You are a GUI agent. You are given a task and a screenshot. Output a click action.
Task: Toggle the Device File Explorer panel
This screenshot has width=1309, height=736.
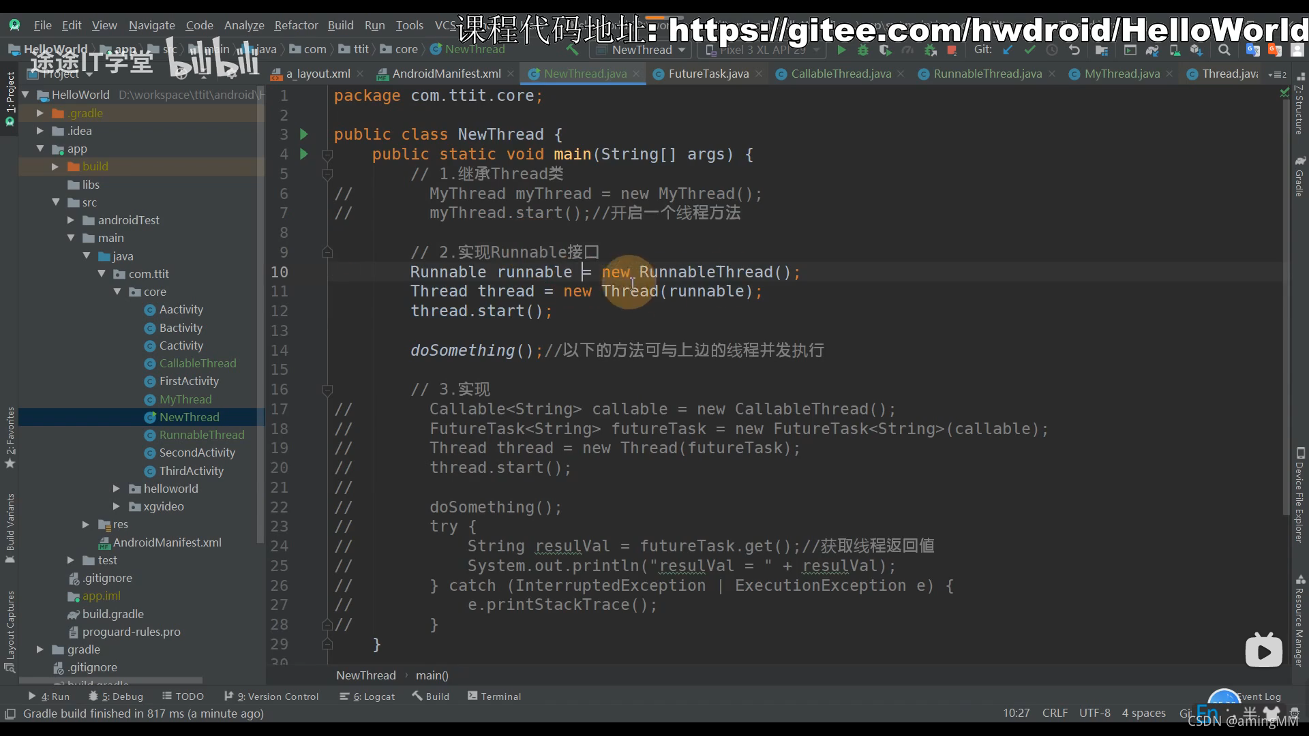(1299, 495)
